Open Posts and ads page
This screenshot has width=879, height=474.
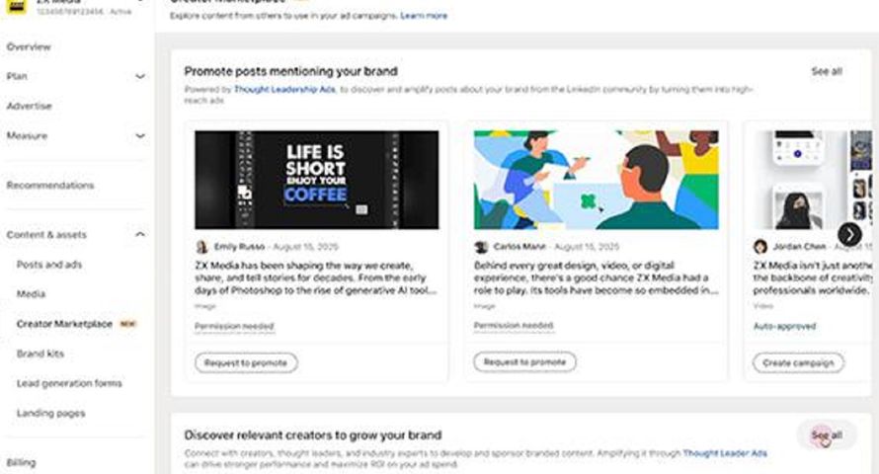49,265
